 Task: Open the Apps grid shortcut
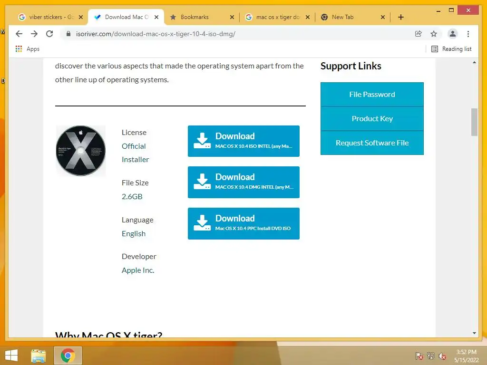tap(27, 49)
